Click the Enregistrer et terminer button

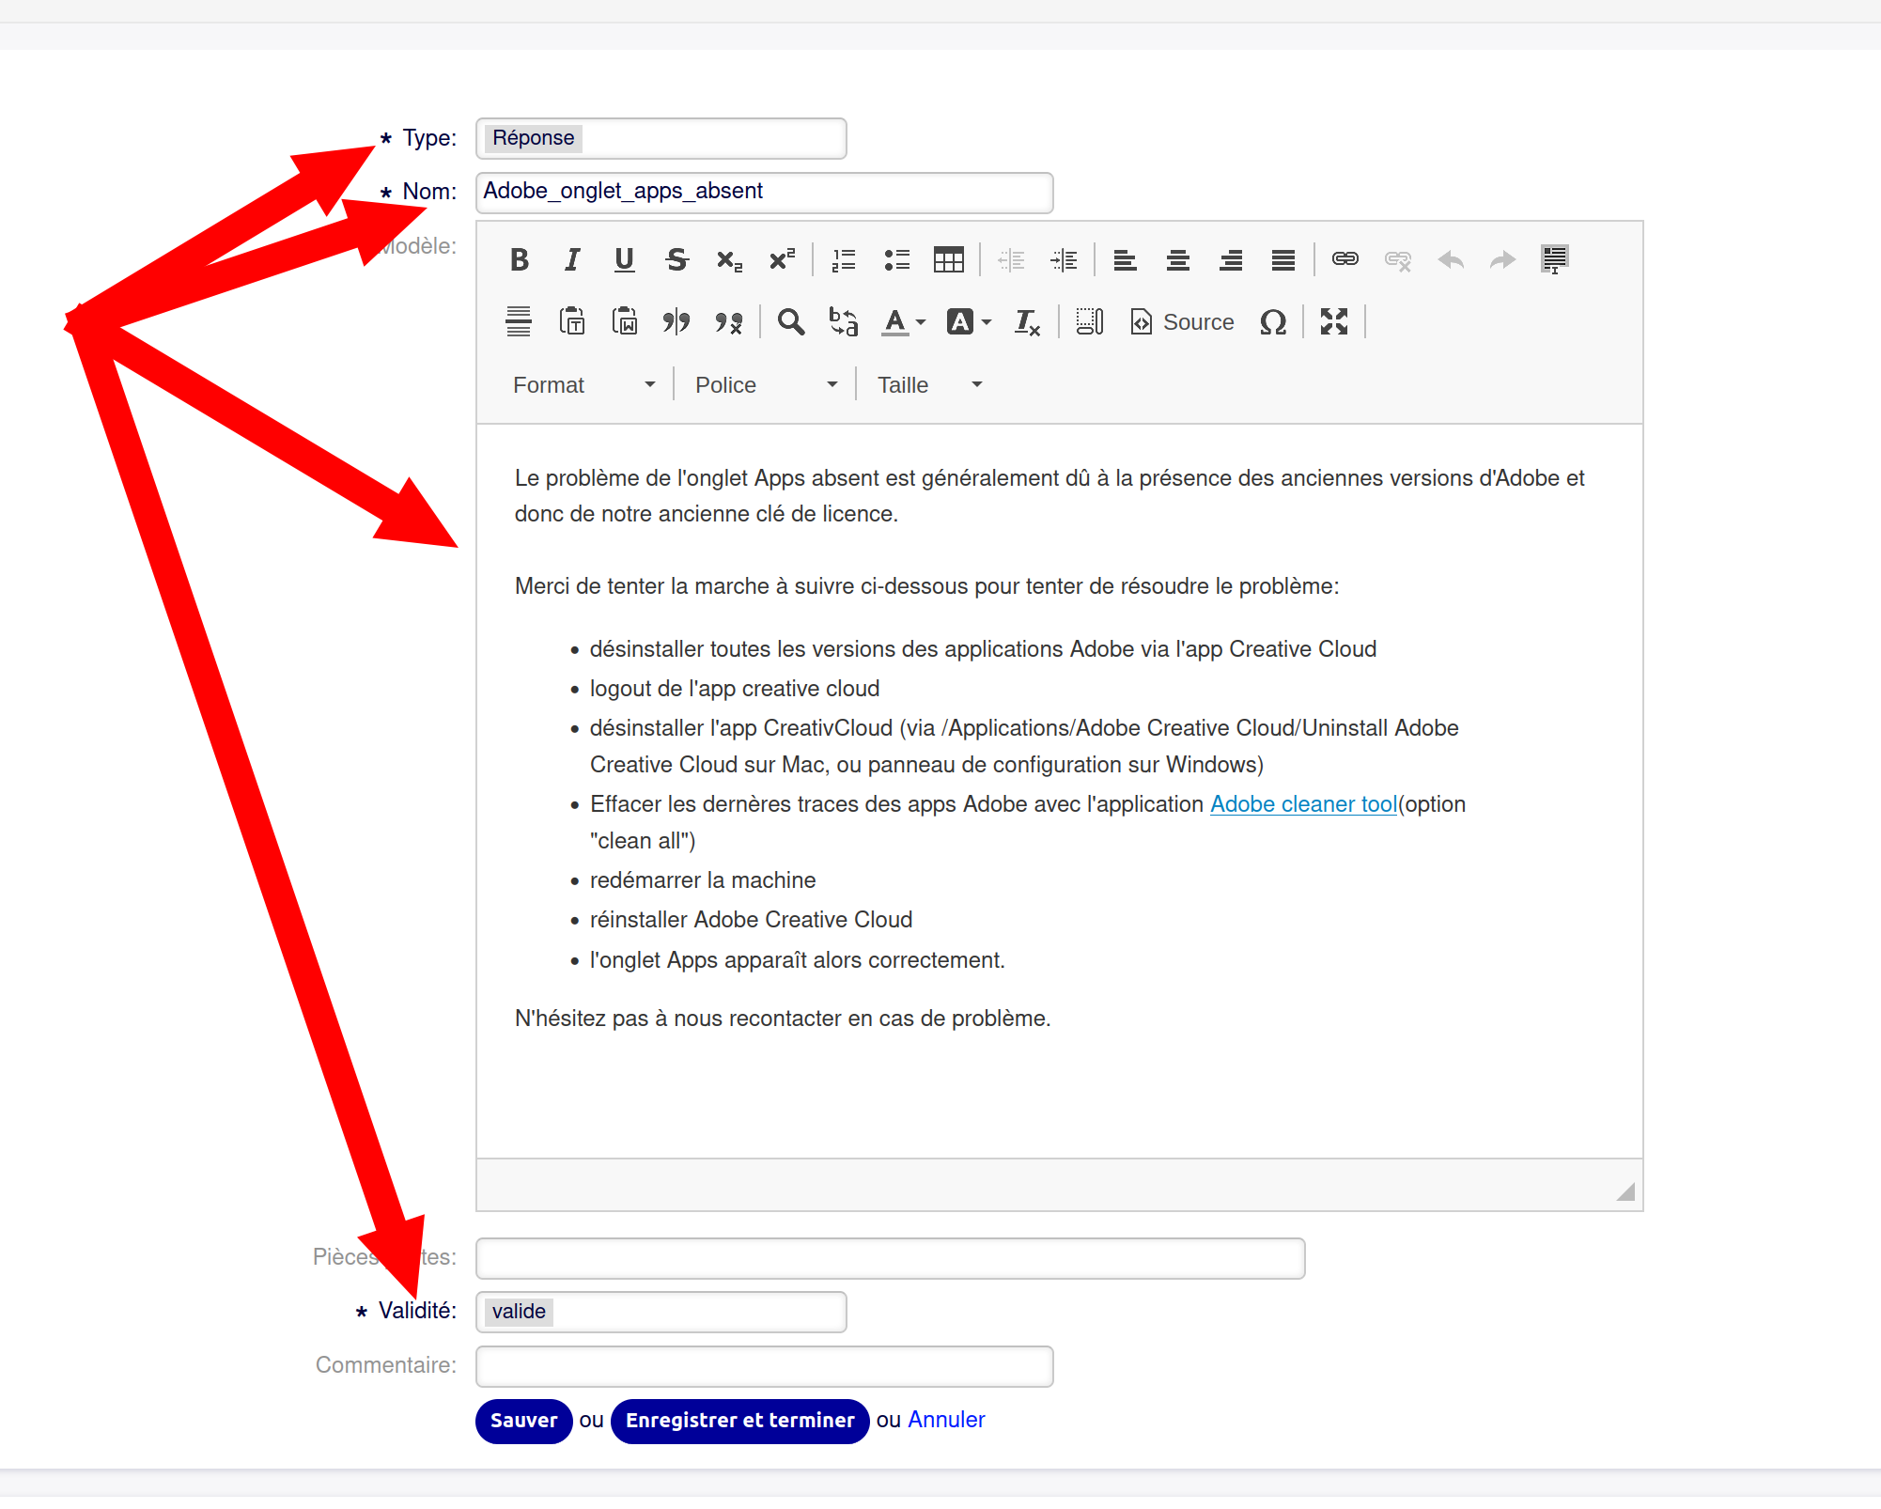click(x=739, y=1420)
